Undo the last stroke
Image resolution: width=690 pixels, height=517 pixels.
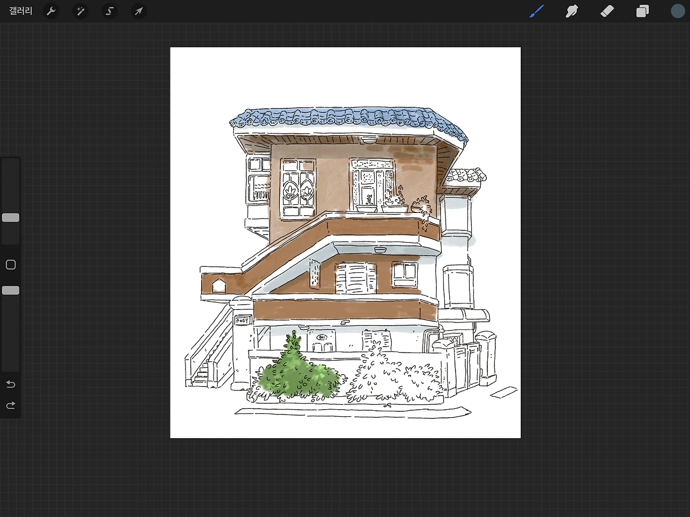point(11,384)
